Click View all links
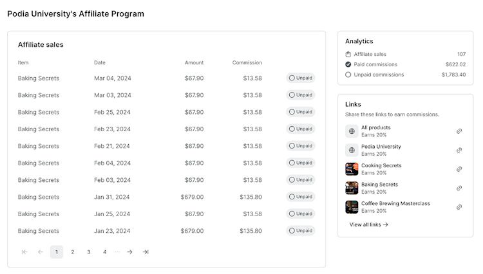 [368, 224]
